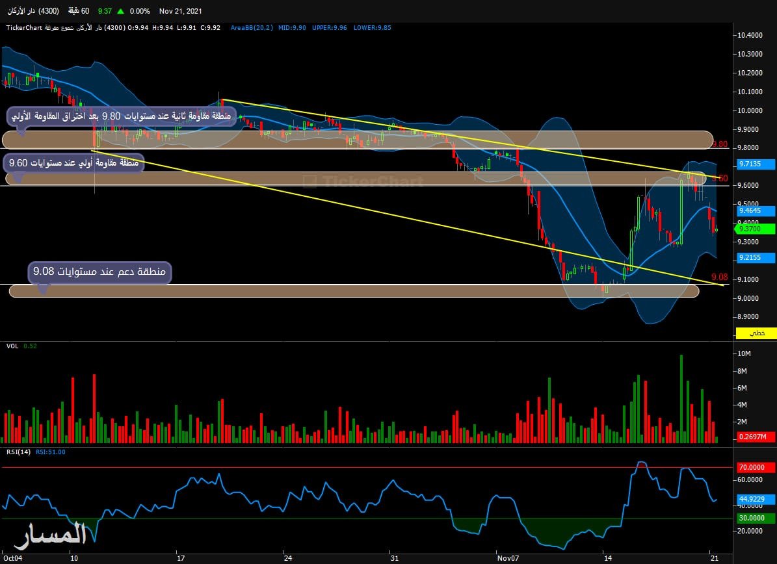Click the red 70.0000 RSI overbought tag
The width and height of the screenshot is (777, 564).
click(x=756, y=467)
